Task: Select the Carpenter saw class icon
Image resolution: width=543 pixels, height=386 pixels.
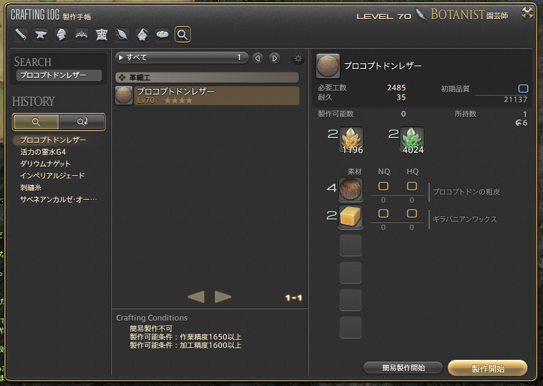Action: click(21, 34)
